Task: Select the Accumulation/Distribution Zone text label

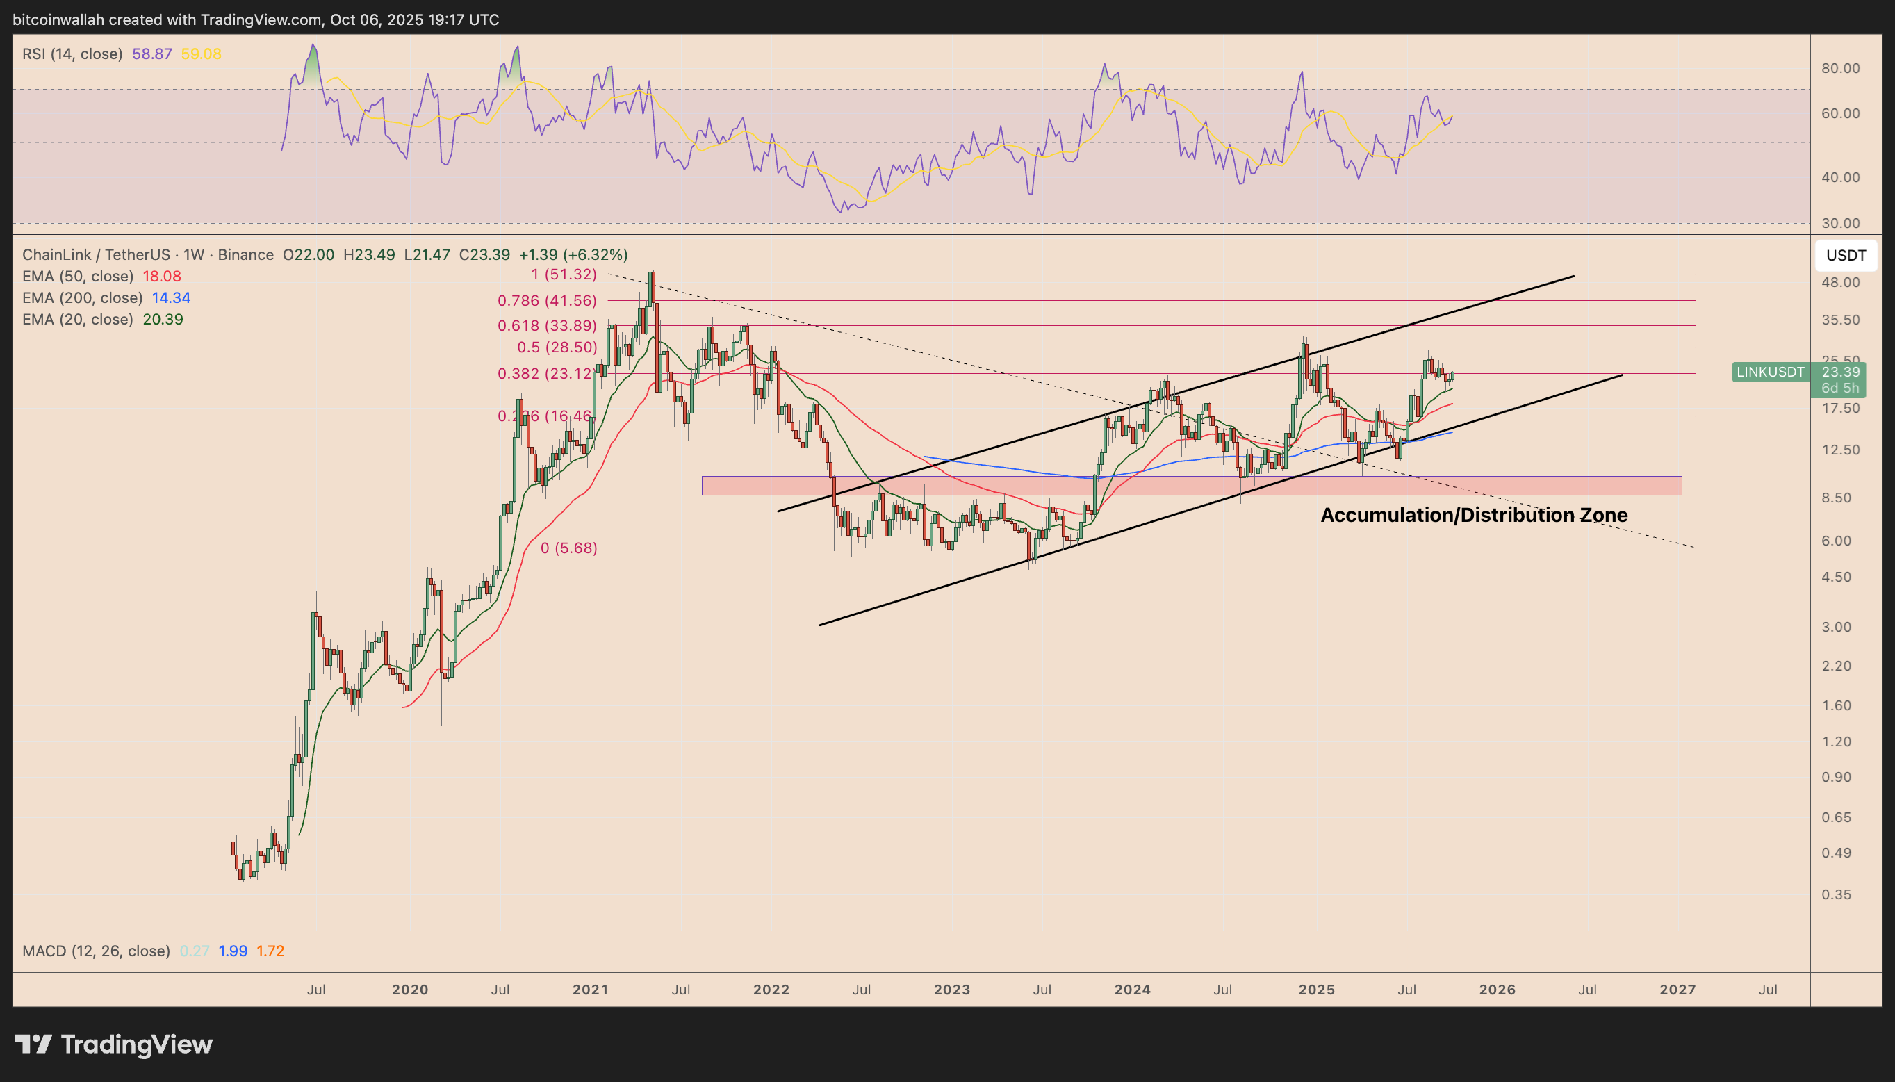Action: pyautogui.click(x=1474, y=515)
